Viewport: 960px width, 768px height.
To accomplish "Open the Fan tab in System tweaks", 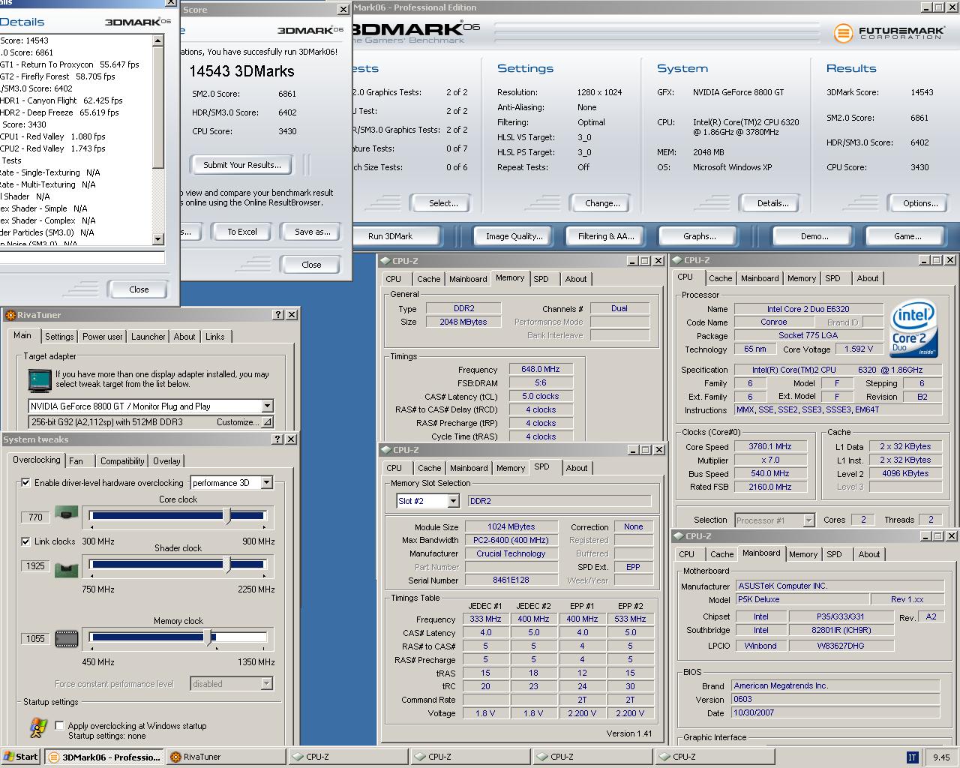I will [76, 461].
